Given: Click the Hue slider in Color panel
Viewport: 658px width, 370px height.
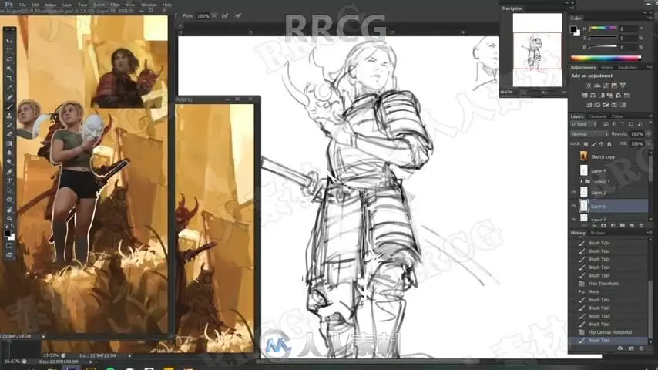Looking at the screenshot, I should click(603, 29).
